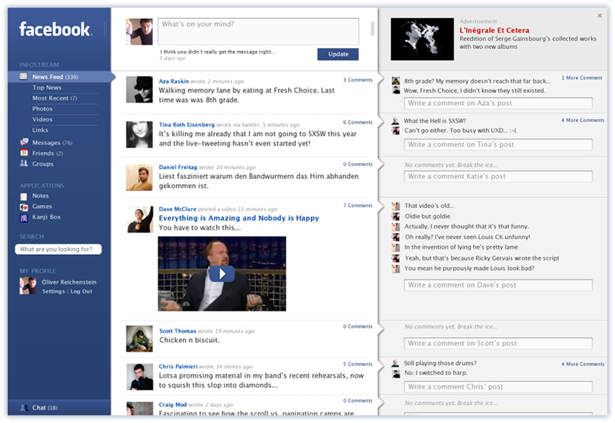This screenshot has height=423, width=615.
Task: Click the What's on your mind box
Action: pyautogui.click(x=258, y=31)
